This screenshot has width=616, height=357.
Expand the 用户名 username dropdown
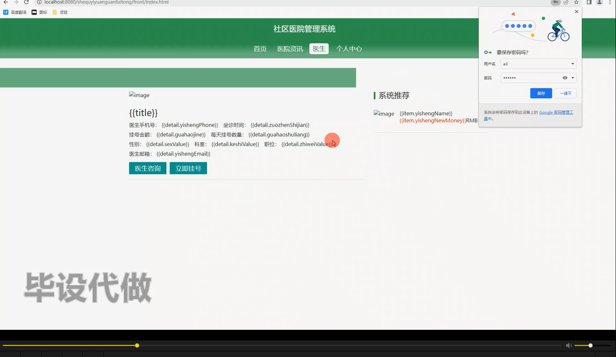coord(572,64)
